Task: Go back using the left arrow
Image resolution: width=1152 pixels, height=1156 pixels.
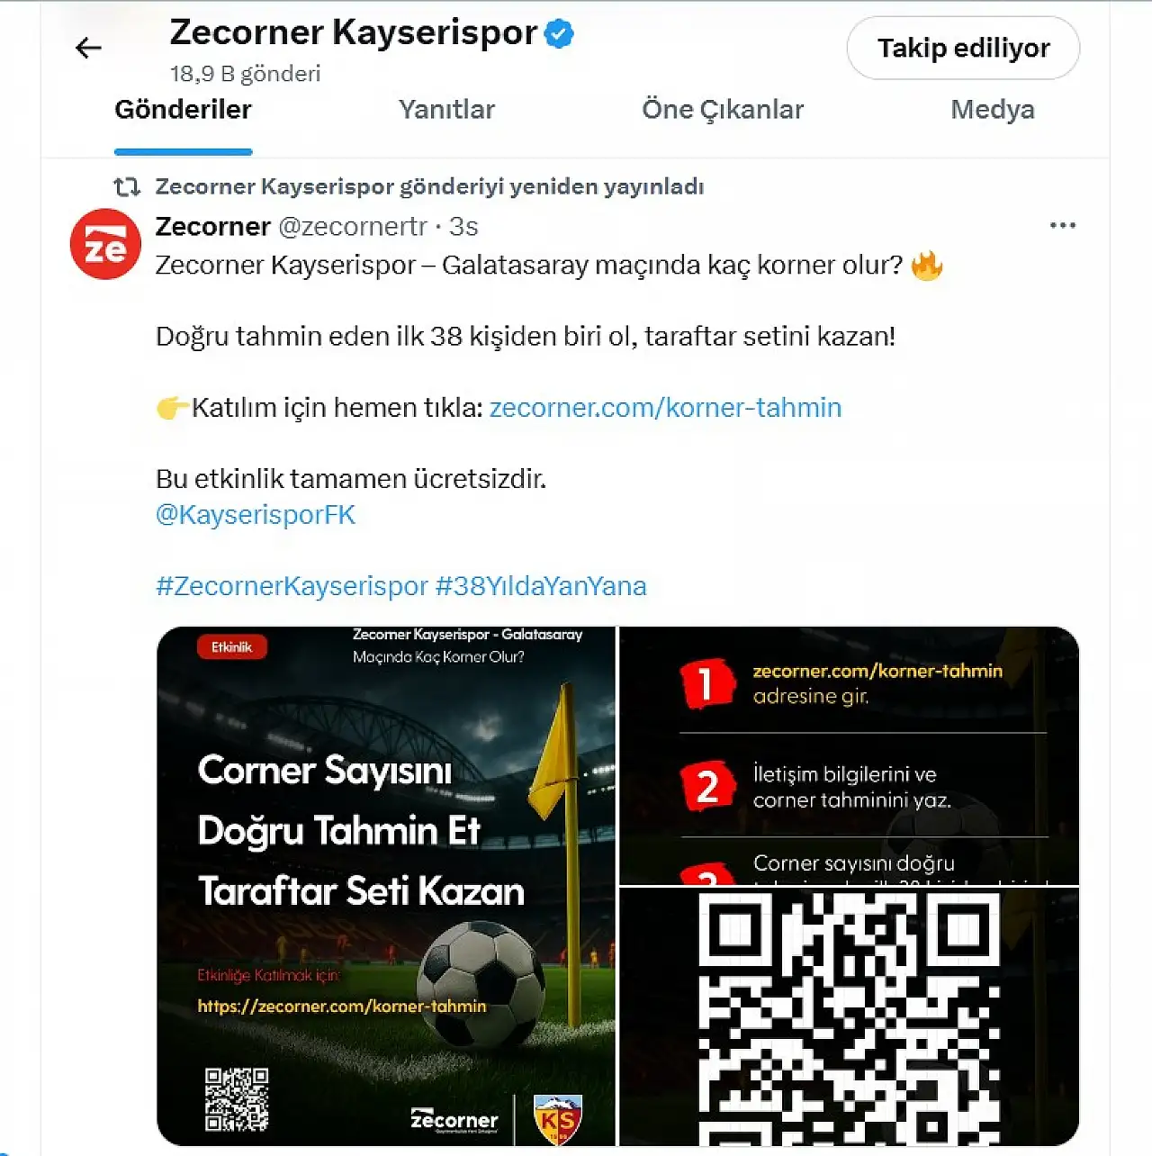Action: [88, 48]
